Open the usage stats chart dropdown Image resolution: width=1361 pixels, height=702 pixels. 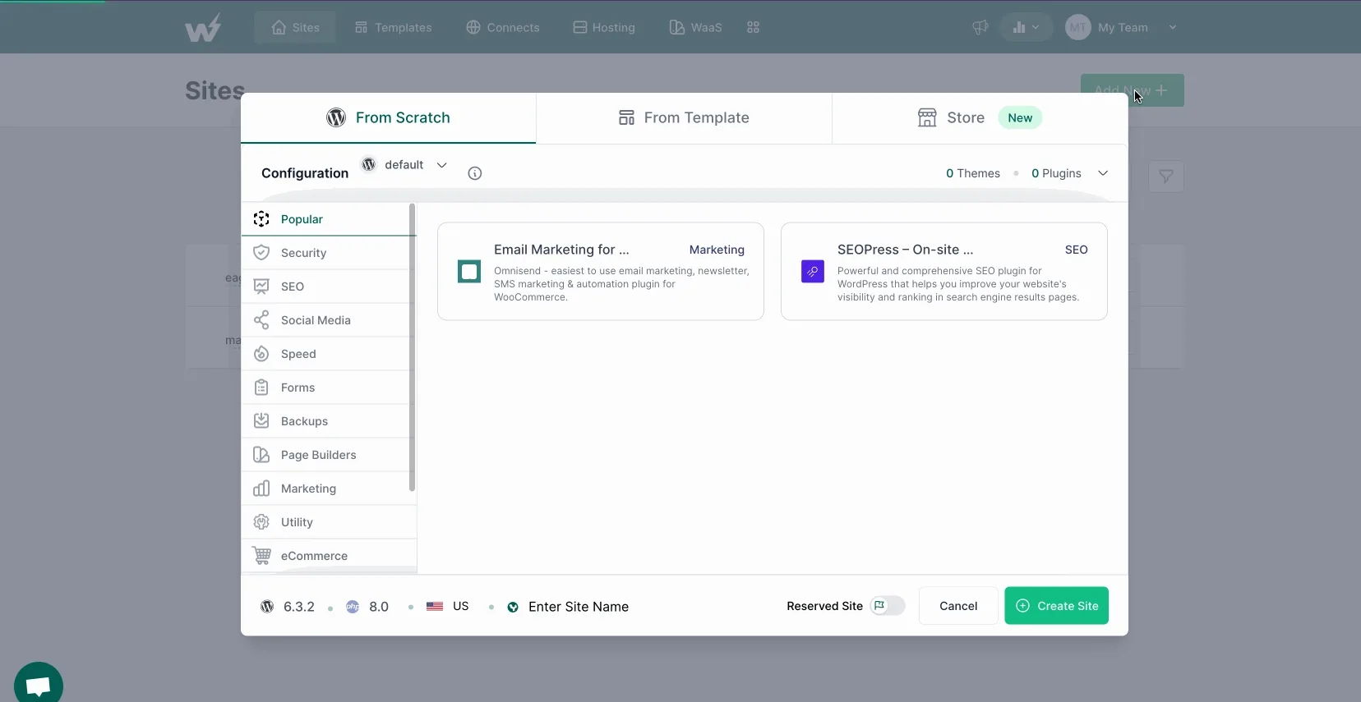[1026, 28]
